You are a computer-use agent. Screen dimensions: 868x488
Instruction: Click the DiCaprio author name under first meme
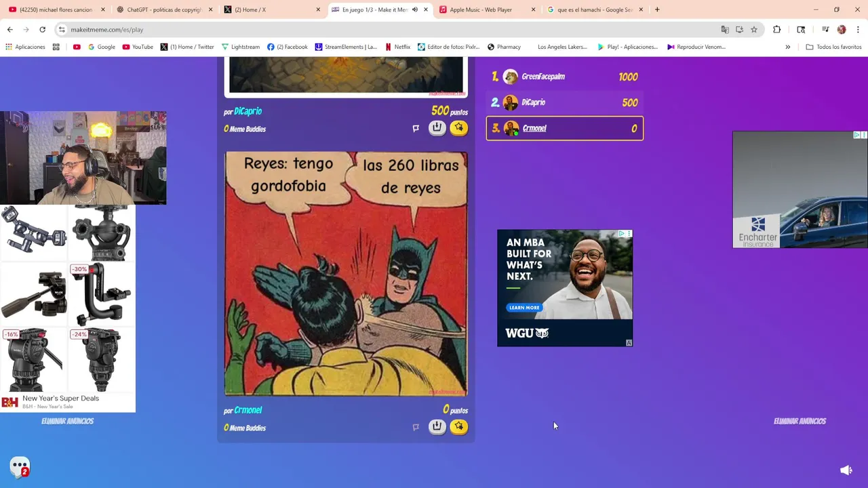248,111
